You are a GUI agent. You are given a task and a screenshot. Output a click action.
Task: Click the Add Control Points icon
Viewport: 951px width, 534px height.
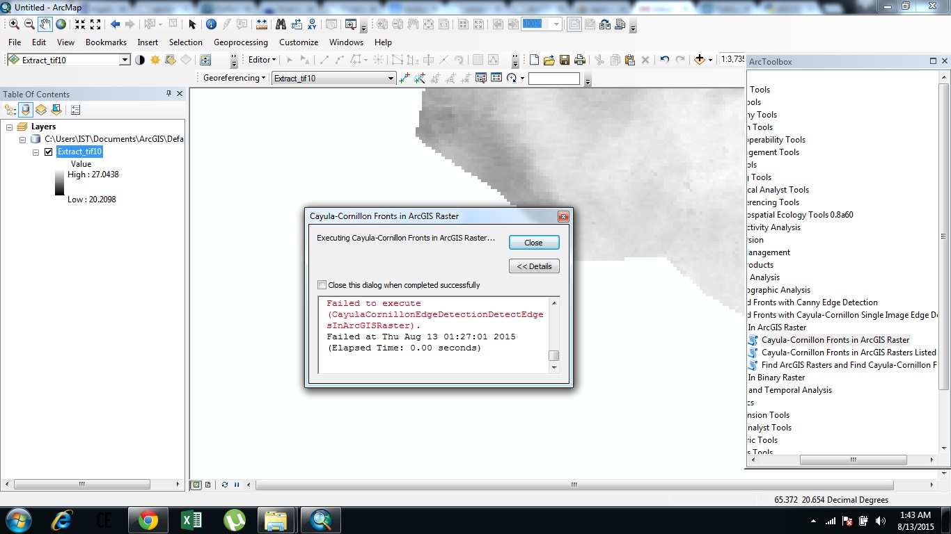pyautogui.click(x=404, y=78)
